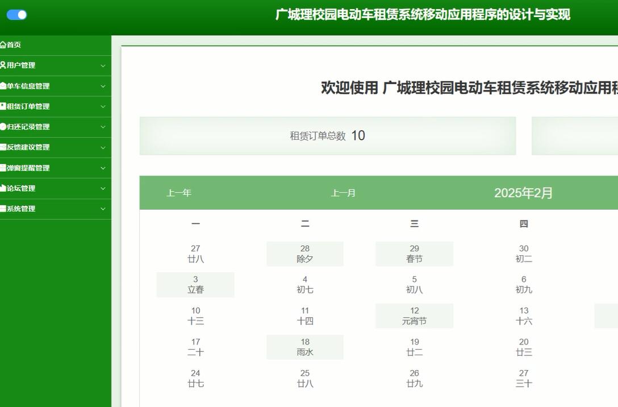Click the icon beside 反馈建议管理
Screen dimensions: 618x407
pyautogui.click(x=3, y=147)
